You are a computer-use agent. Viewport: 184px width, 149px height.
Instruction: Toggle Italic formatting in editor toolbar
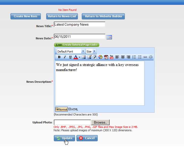(x=65, y=57)
